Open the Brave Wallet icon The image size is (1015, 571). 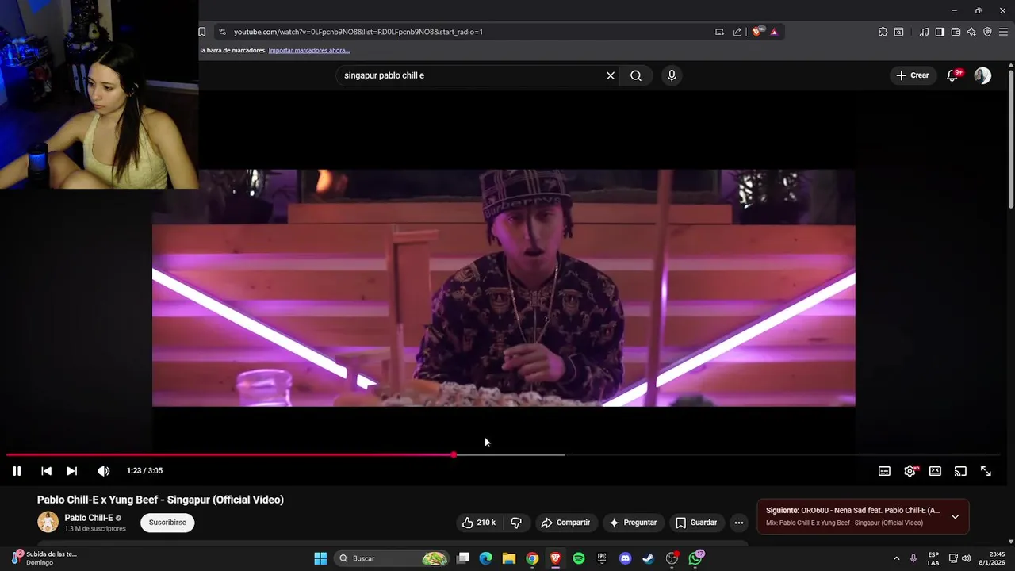[x=956, y=32]
